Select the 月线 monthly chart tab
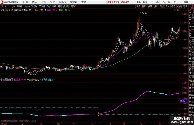The width and height of the screenshot is (194, 125). [60, 6]
